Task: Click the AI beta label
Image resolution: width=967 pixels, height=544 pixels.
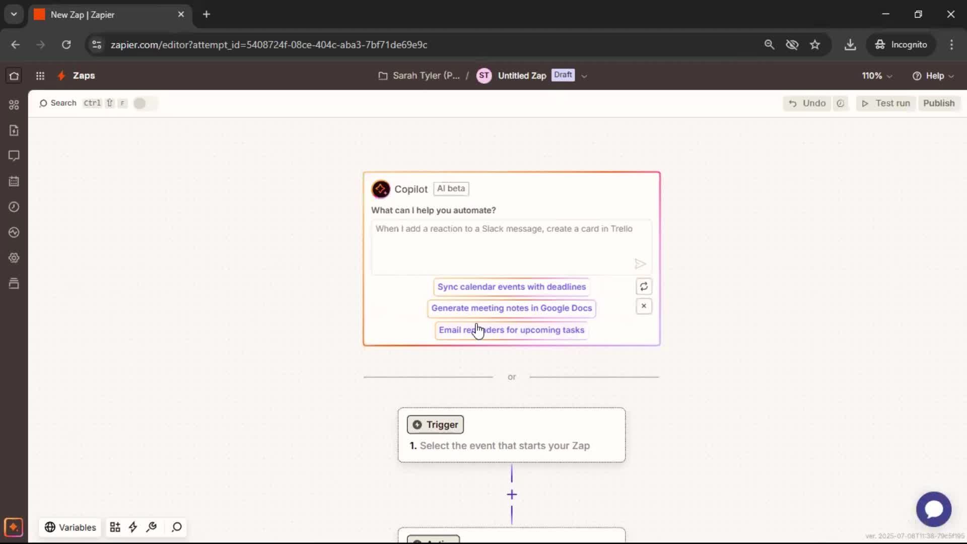Action: [x=451, y=188]
